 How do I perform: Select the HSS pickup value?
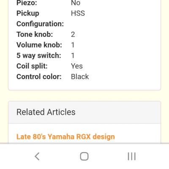pos(78,13)
